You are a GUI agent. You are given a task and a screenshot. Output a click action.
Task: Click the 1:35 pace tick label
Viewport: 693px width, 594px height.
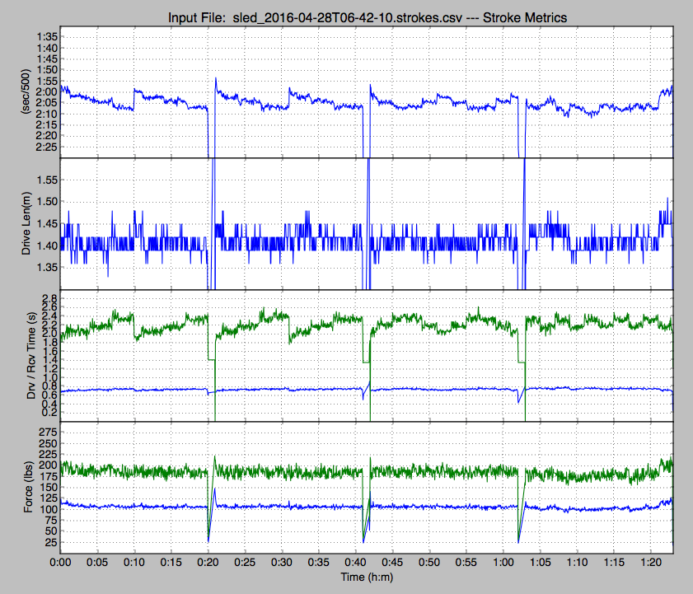(45, 37)
